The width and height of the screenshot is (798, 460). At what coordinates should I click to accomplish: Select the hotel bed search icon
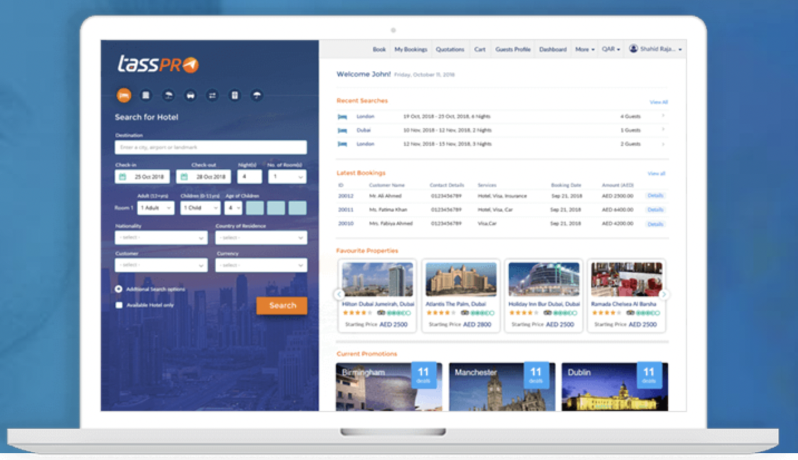(124, 95)
